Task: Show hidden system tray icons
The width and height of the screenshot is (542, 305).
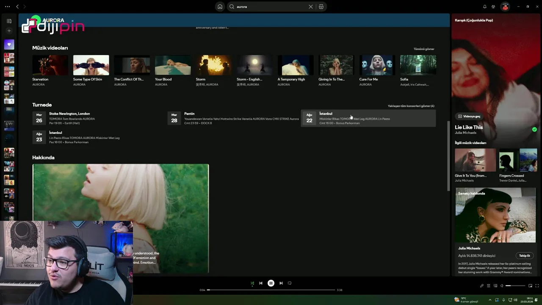Action: point(490,299)
